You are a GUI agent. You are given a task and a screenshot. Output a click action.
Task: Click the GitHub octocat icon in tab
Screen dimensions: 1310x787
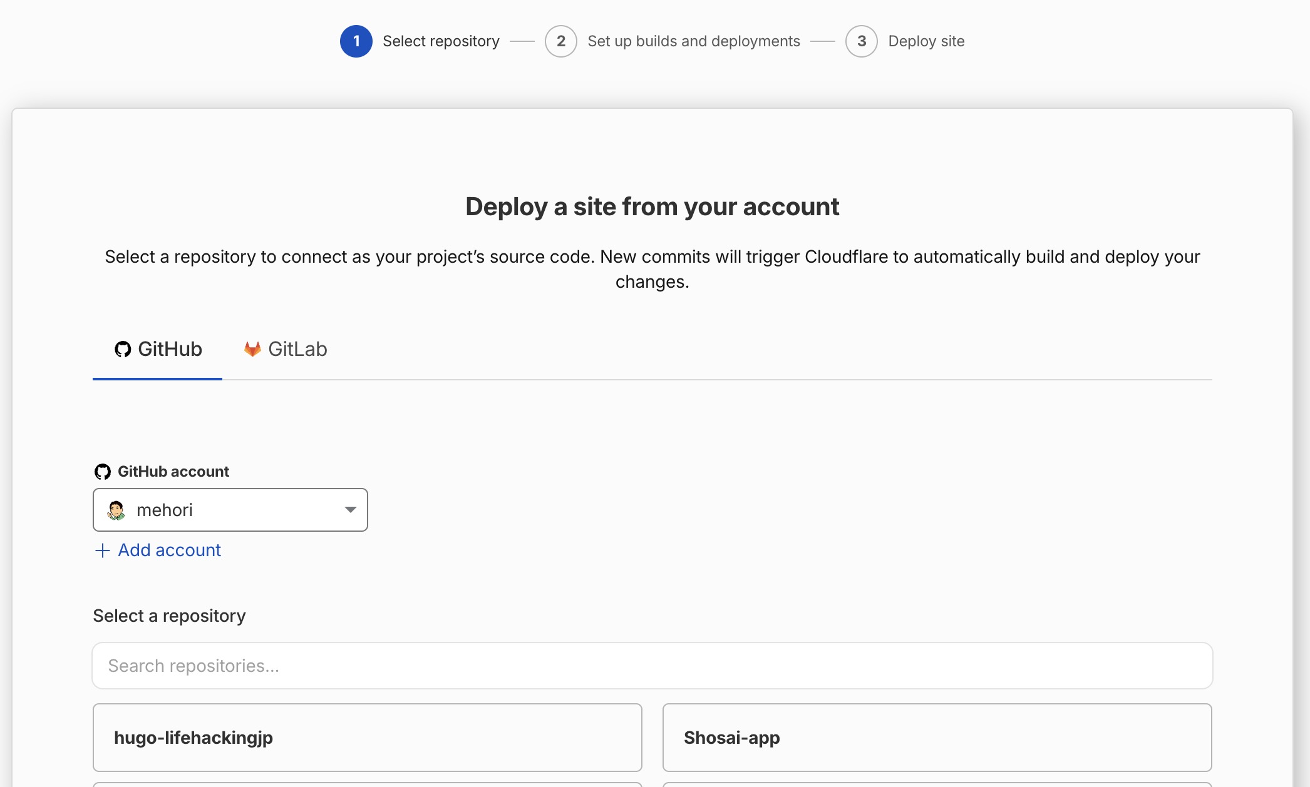pyautogui.click(x=123, y=349)
